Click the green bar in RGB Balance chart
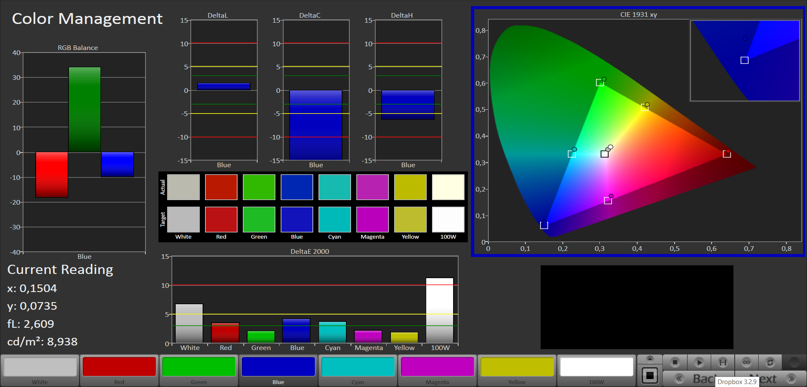 pos(84,110)
